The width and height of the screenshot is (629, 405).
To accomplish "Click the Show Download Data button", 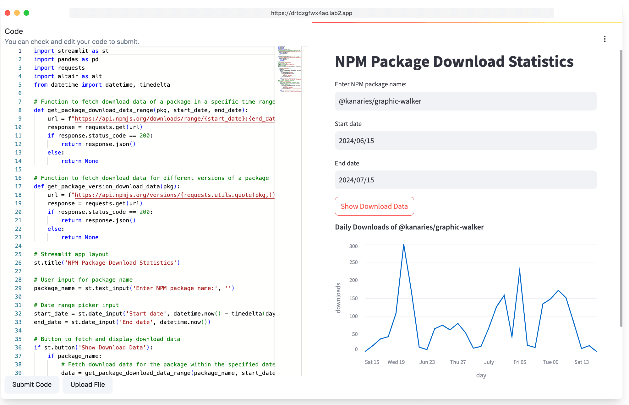I will click(x=374, y=206).
